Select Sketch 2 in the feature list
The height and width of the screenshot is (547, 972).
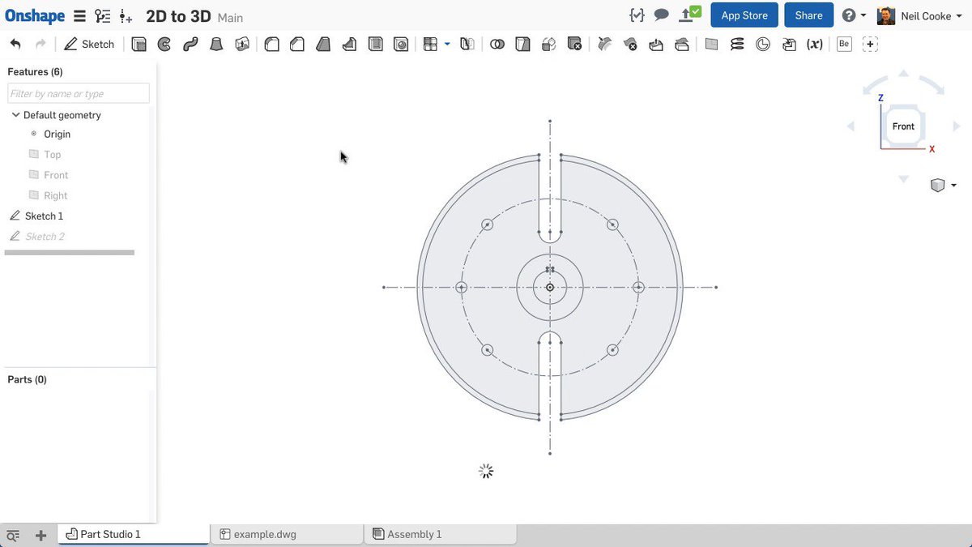[45, 237]
